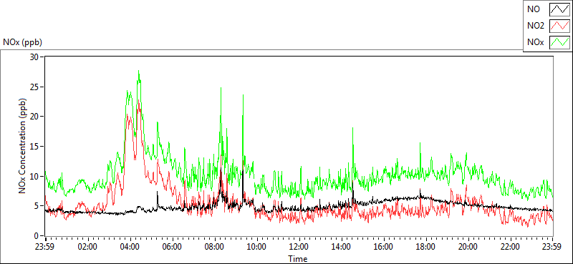Click the 20 y-axis tick label

pos(35,117)
